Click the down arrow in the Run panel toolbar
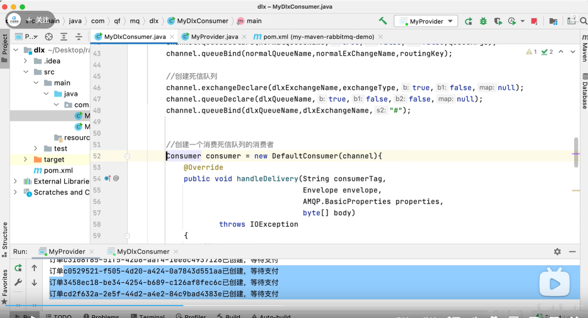The width and height of the screenshot is (588, 318). tap(34, 283)
